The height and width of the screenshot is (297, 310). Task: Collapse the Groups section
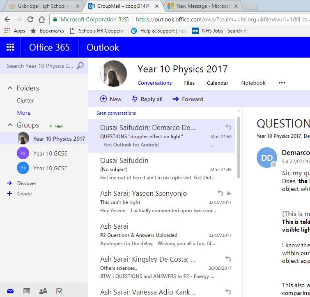pos(10,125)
